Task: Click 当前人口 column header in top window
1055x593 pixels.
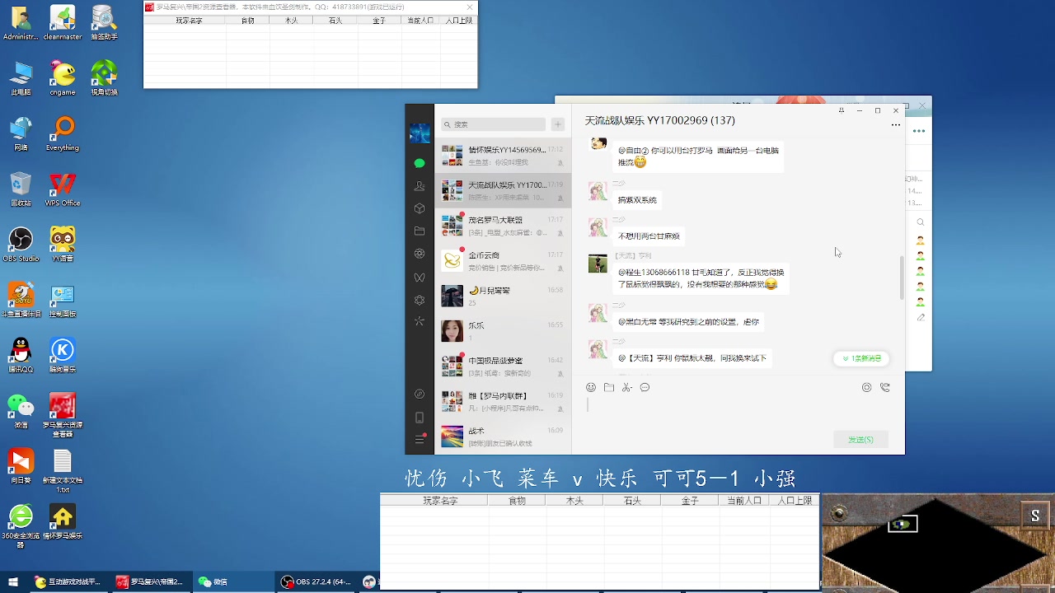Action: coord(420,21)
